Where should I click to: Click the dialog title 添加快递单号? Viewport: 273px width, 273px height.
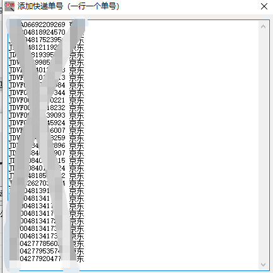(40, 6)
